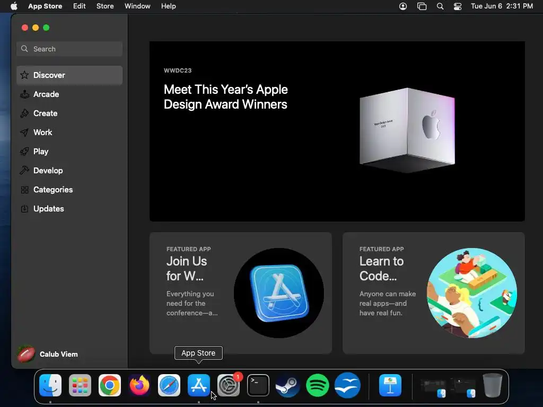The image size is (543, 407).
Task: Browse Categories in the sidebar
Action: click(69, 190)
